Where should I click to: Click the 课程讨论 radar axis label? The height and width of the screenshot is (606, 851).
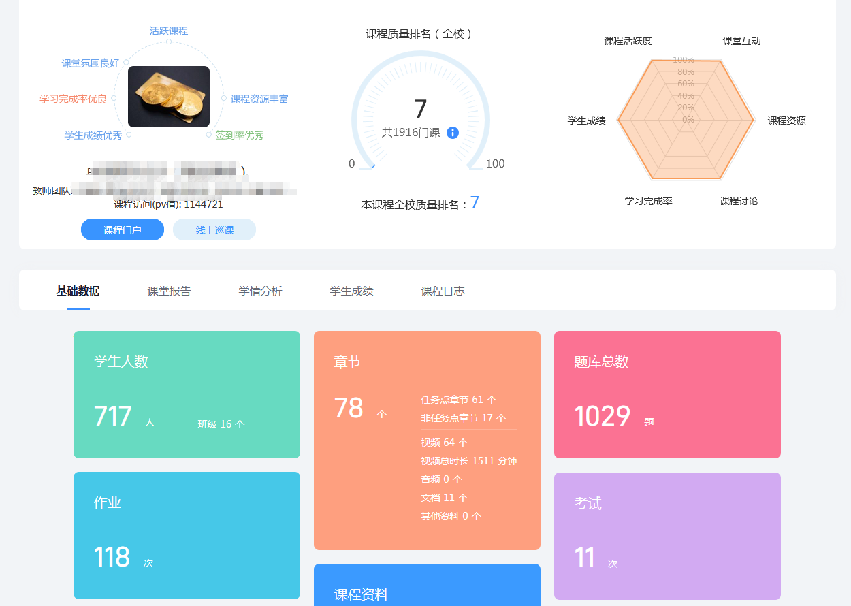point(739,201)
